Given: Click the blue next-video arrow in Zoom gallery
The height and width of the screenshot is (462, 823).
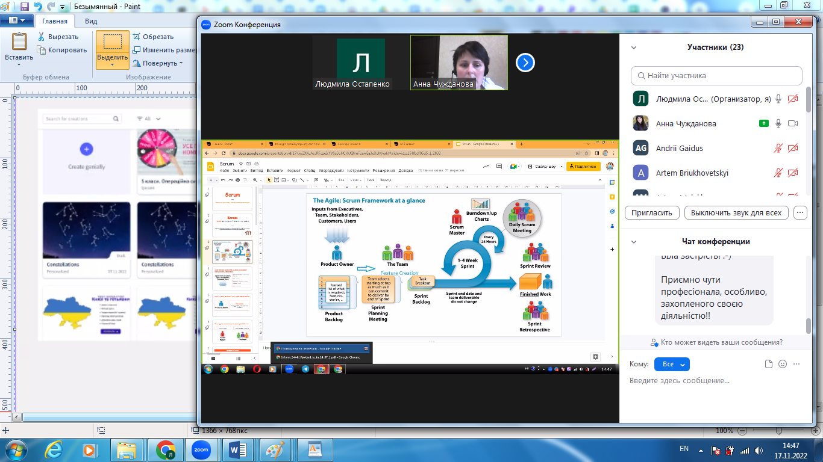Looking at the screenshot, I should pos(525,62).
